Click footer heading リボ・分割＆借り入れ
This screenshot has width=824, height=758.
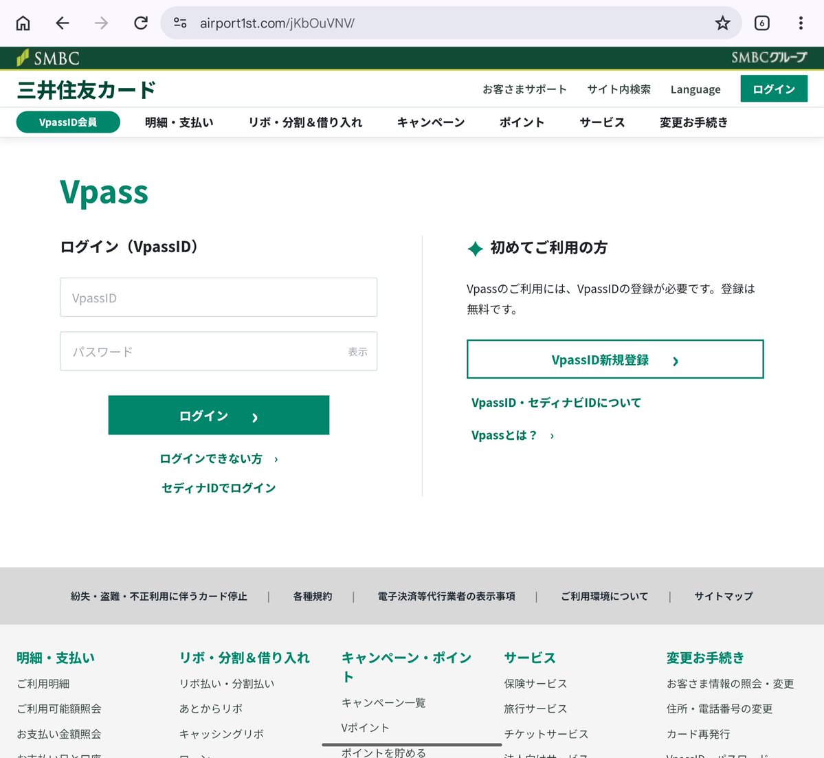[x=245, y=658]
